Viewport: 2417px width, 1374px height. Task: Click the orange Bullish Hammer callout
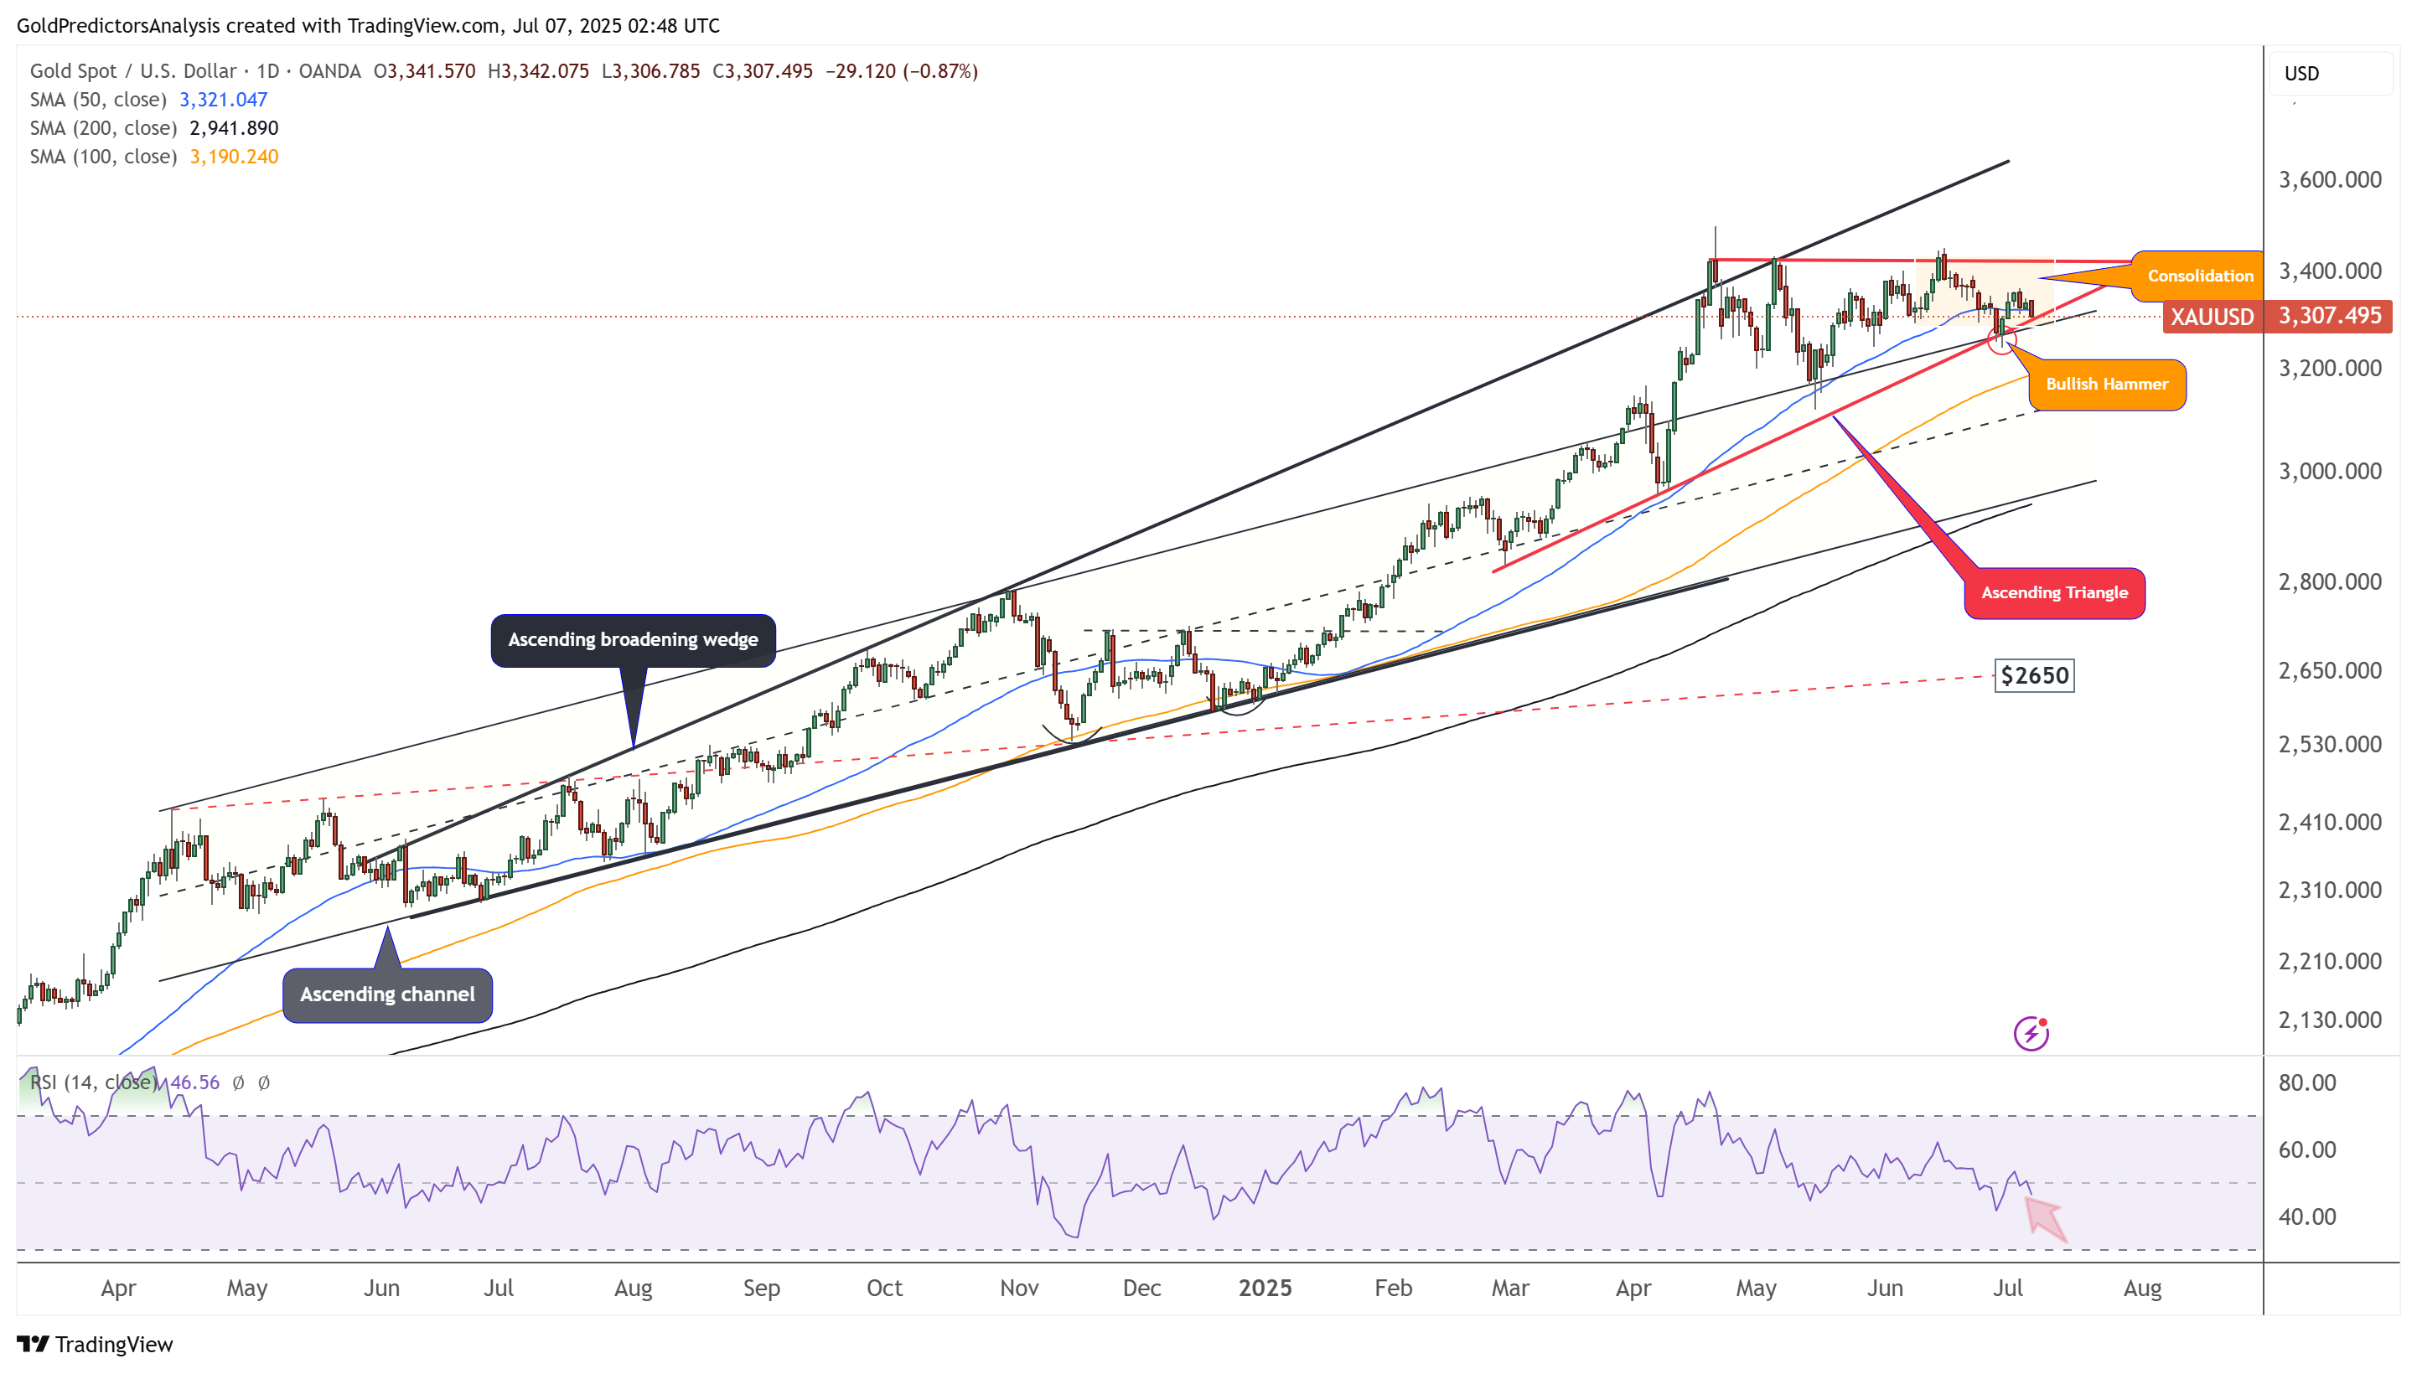[x=2107, y=384]
